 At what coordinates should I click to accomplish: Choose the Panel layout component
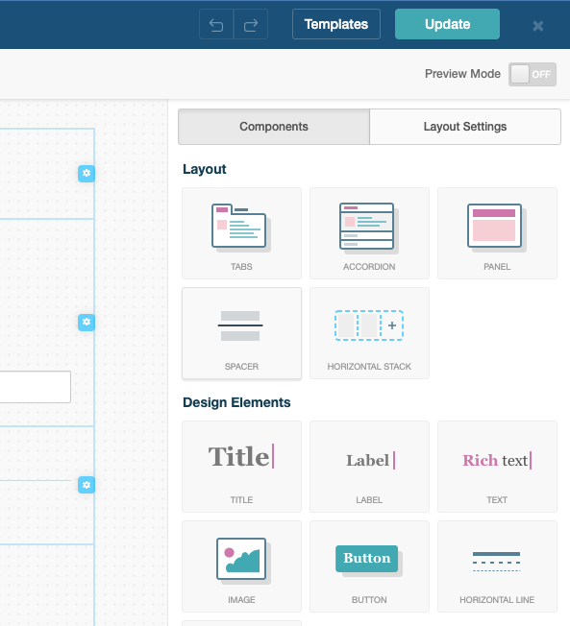click(x=497, y=233)
